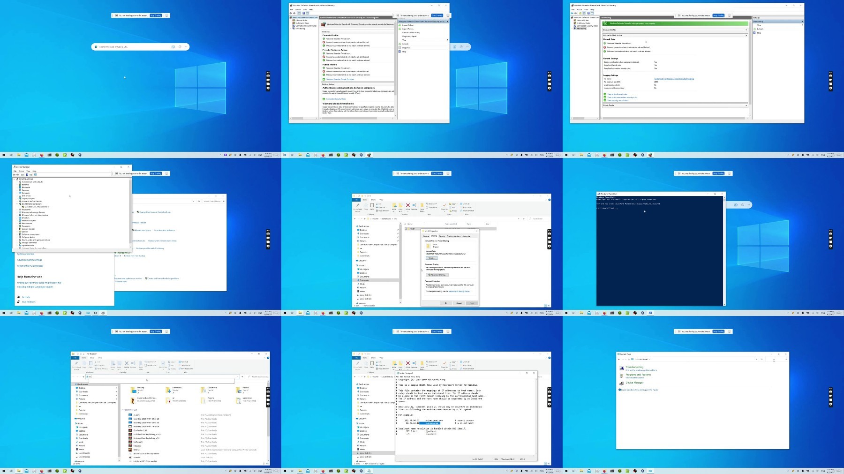Click the UTF-8 status bar entry in Notepad
The image size is (844, 474).
pos(522,459)
